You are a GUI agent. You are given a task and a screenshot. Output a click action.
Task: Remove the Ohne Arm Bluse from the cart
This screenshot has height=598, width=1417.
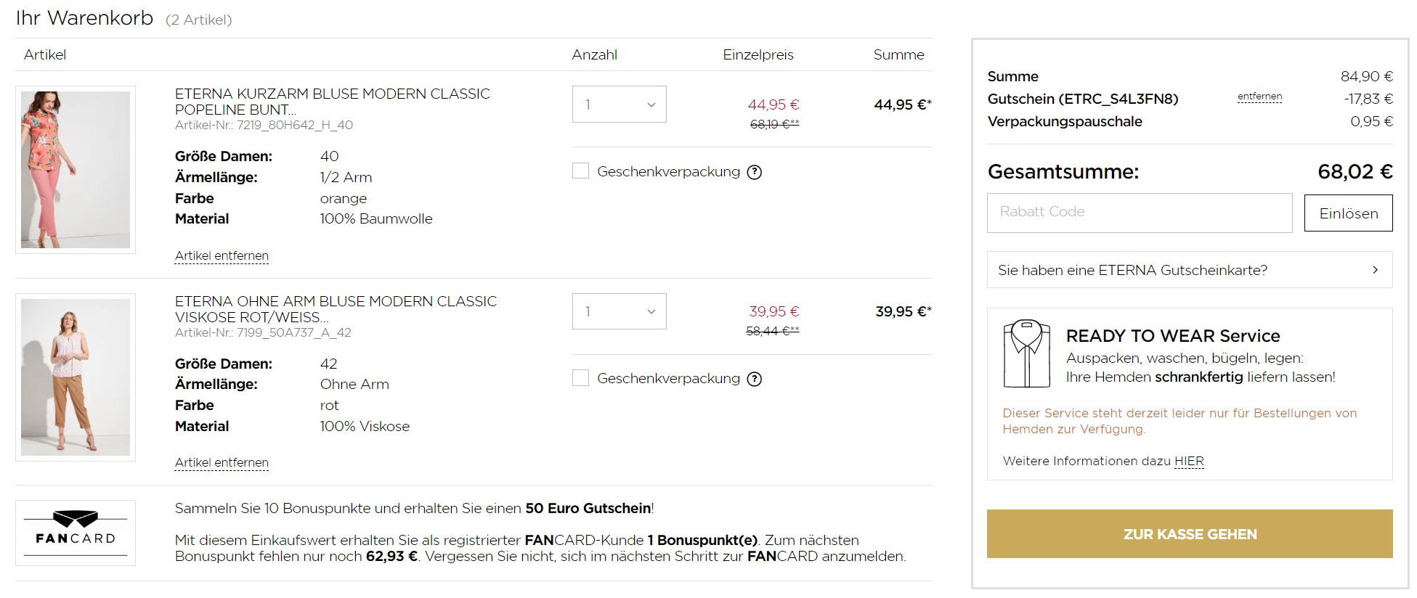(x=222, y=462)
